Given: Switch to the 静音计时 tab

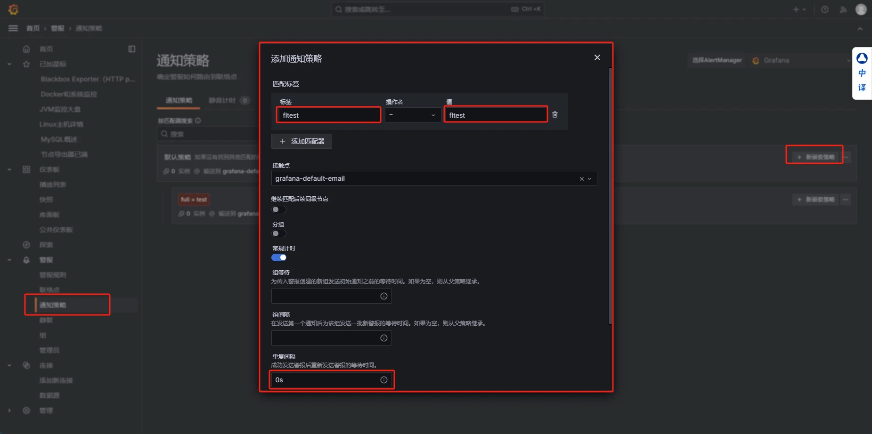Looking at the screenshot, I should [x=229, y=100].
